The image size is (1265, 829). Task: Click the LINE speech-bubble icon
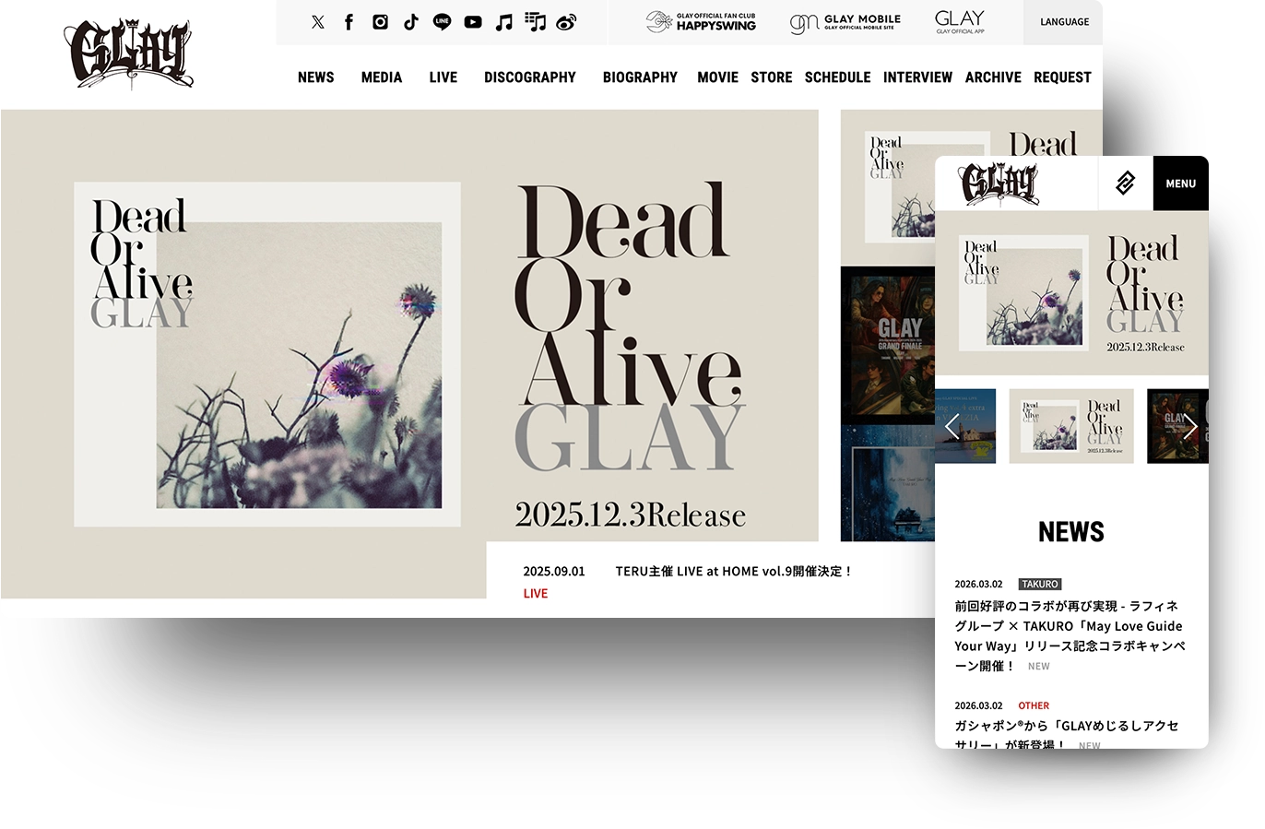coord(442,21)
